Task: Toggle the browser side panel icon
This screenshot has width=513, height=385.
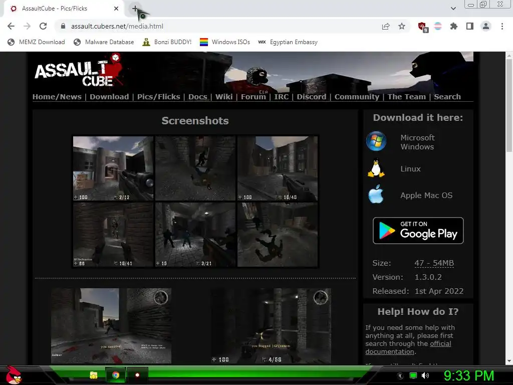Action: point(470,26)
